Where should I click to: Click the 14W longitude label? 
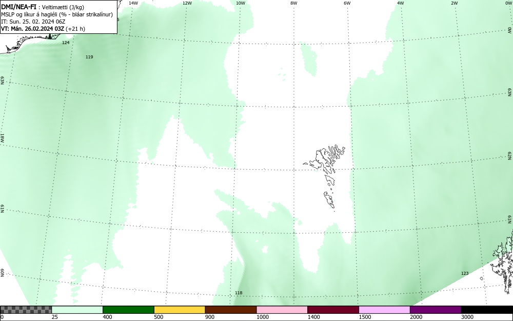[133, 3]
